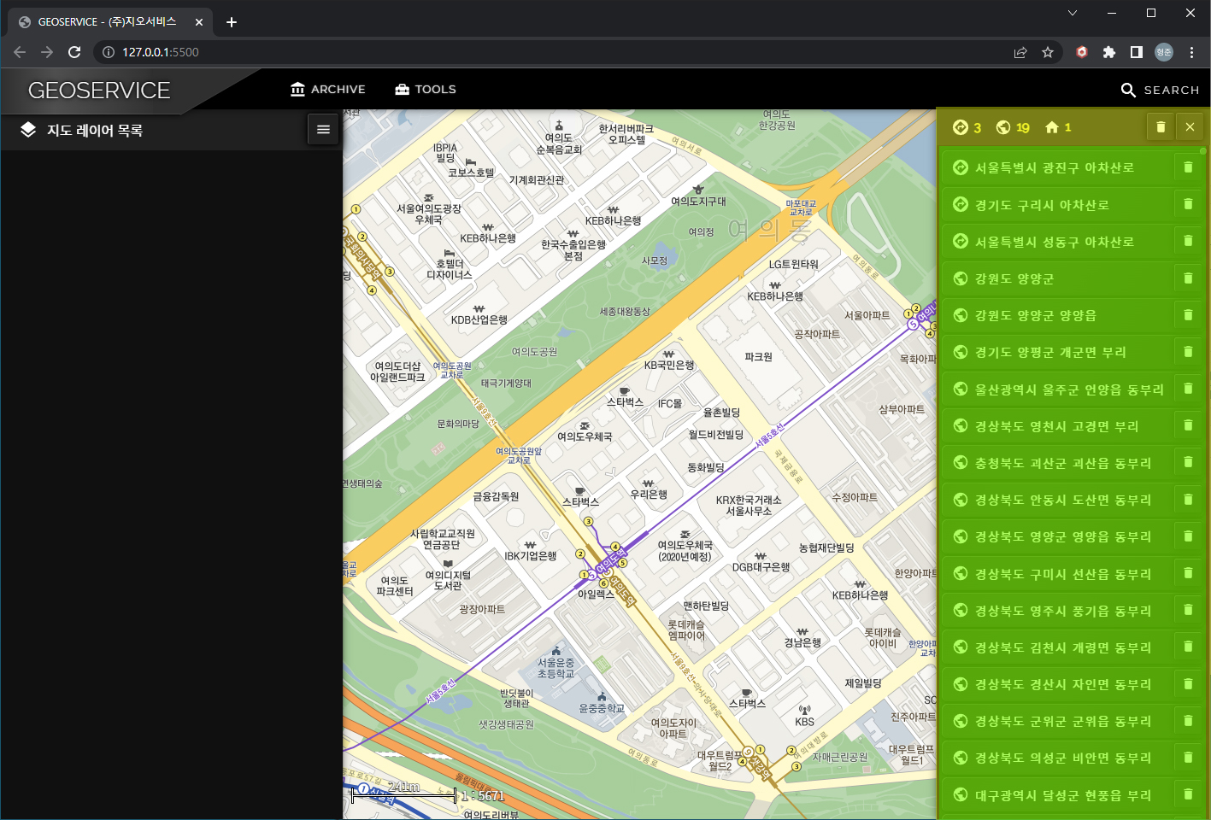
Task: Delete the 서울특별시 성동구 아차산로 row
Action: pyautogui.click(x=1188, y=241)
